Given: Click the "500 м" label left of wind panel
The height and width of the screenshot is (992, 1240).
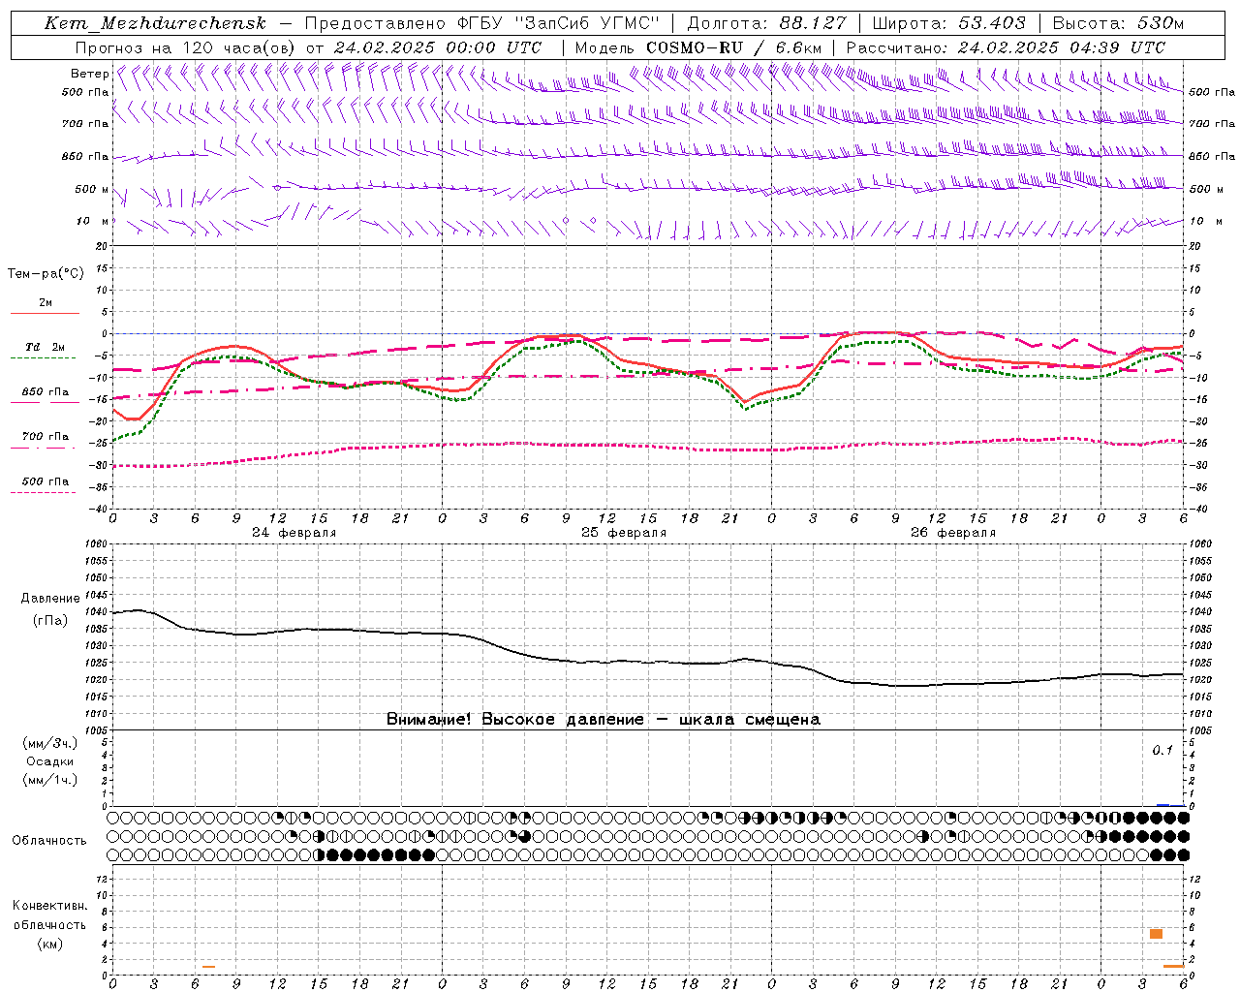Looking at the screenshot, I should (92, 189).
